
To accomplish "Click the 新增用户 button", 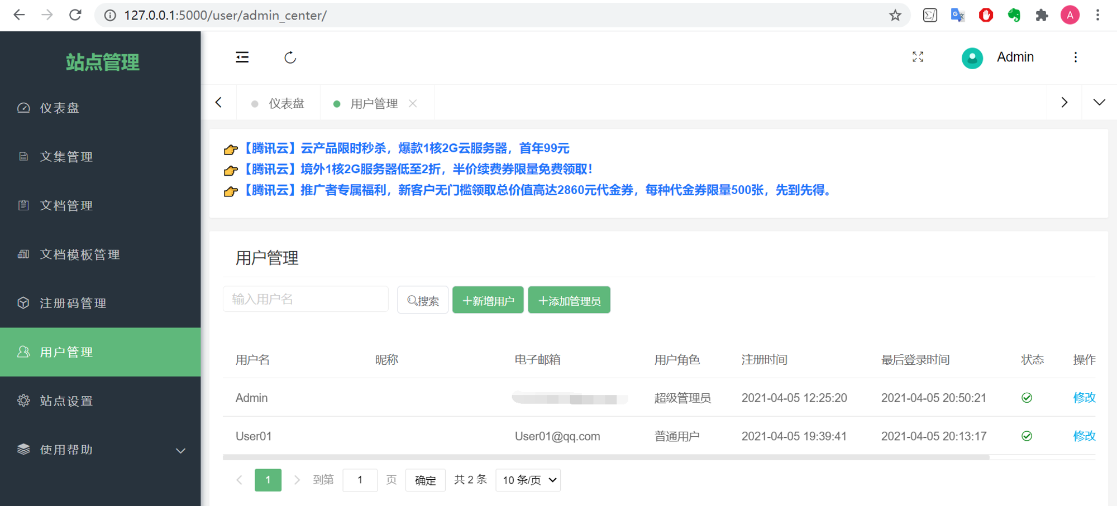I will pyautogui.click(x=488, y=300).
